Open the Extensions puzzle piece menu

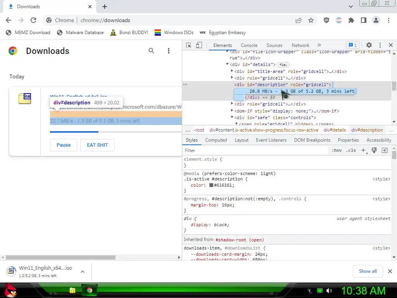351,20
